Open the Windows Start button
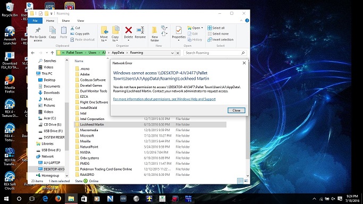This screenshot has width=363, height=204. [6, 199]
